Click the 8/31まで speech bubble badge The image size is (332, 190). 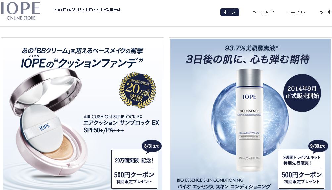pos(151,146)
